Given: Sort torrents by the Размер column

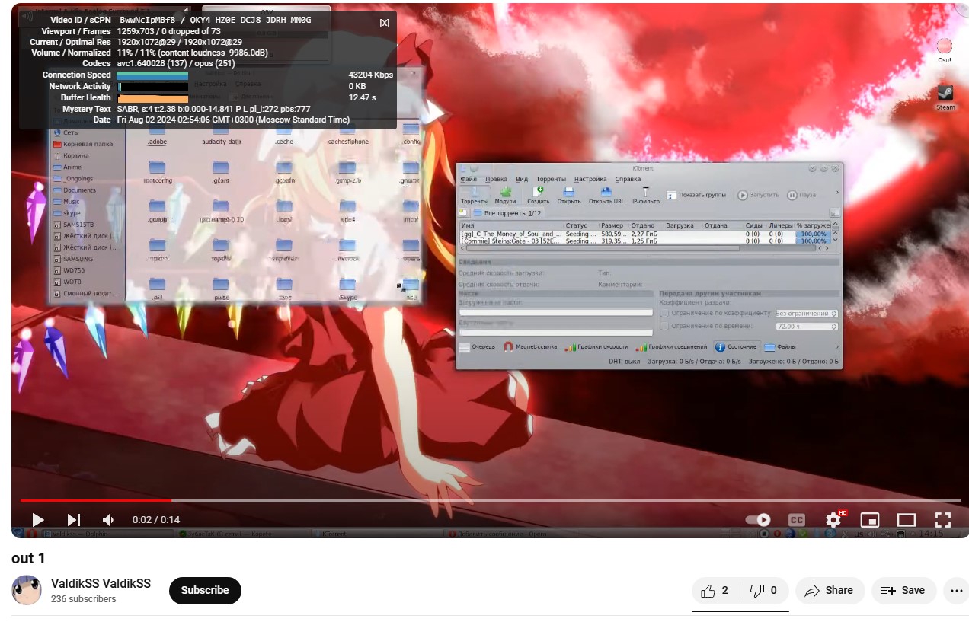Looking at the screenshot, I should point(613,225).
